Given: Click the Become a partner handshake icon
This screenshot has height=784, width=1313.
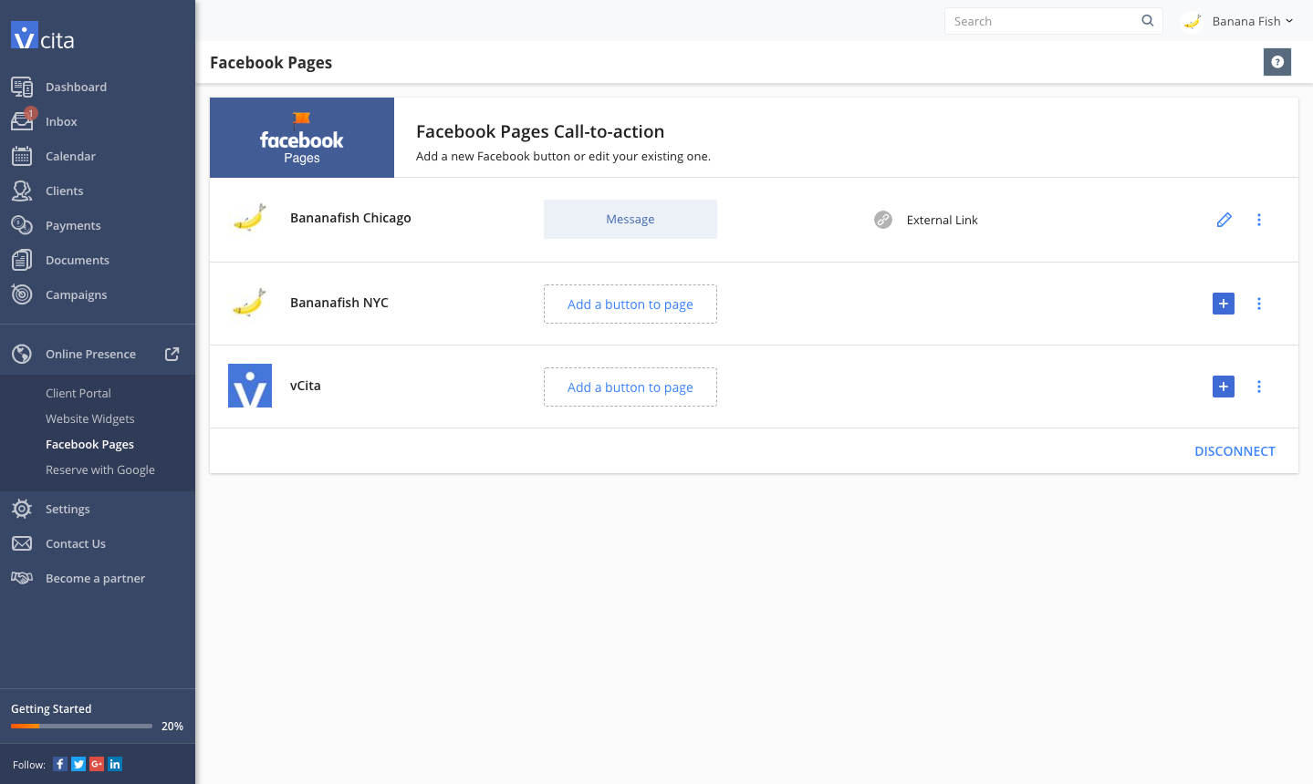Looking at the screenshot, I should pyautogui.click(x=22, y=578).
